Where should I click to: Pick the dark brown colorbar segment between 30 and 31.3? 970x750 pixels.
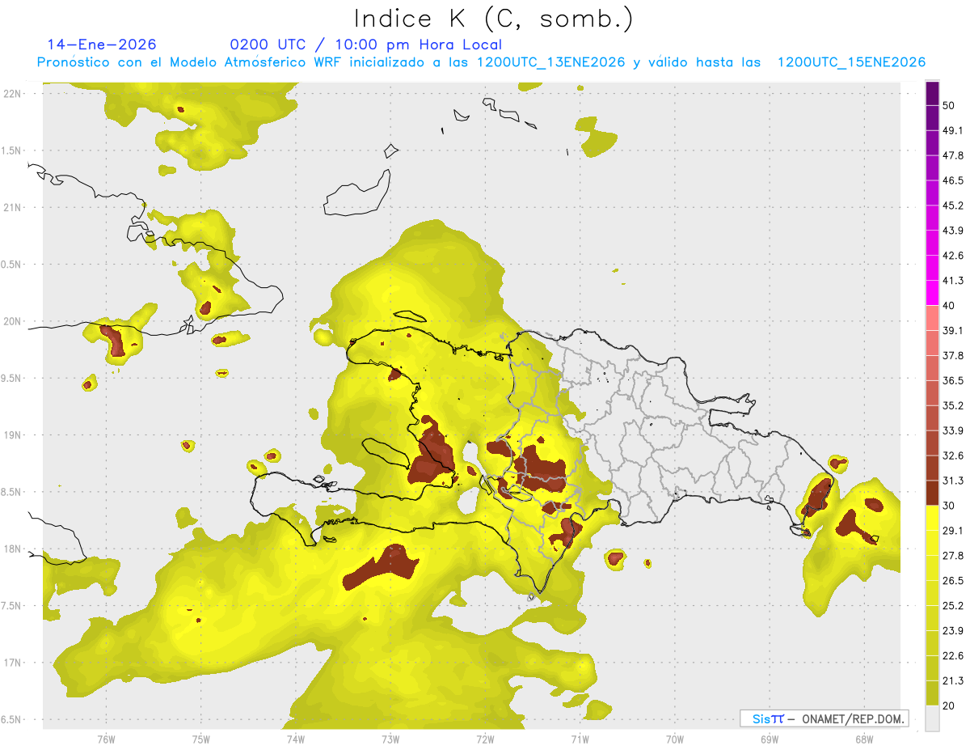tap(932, 493)
